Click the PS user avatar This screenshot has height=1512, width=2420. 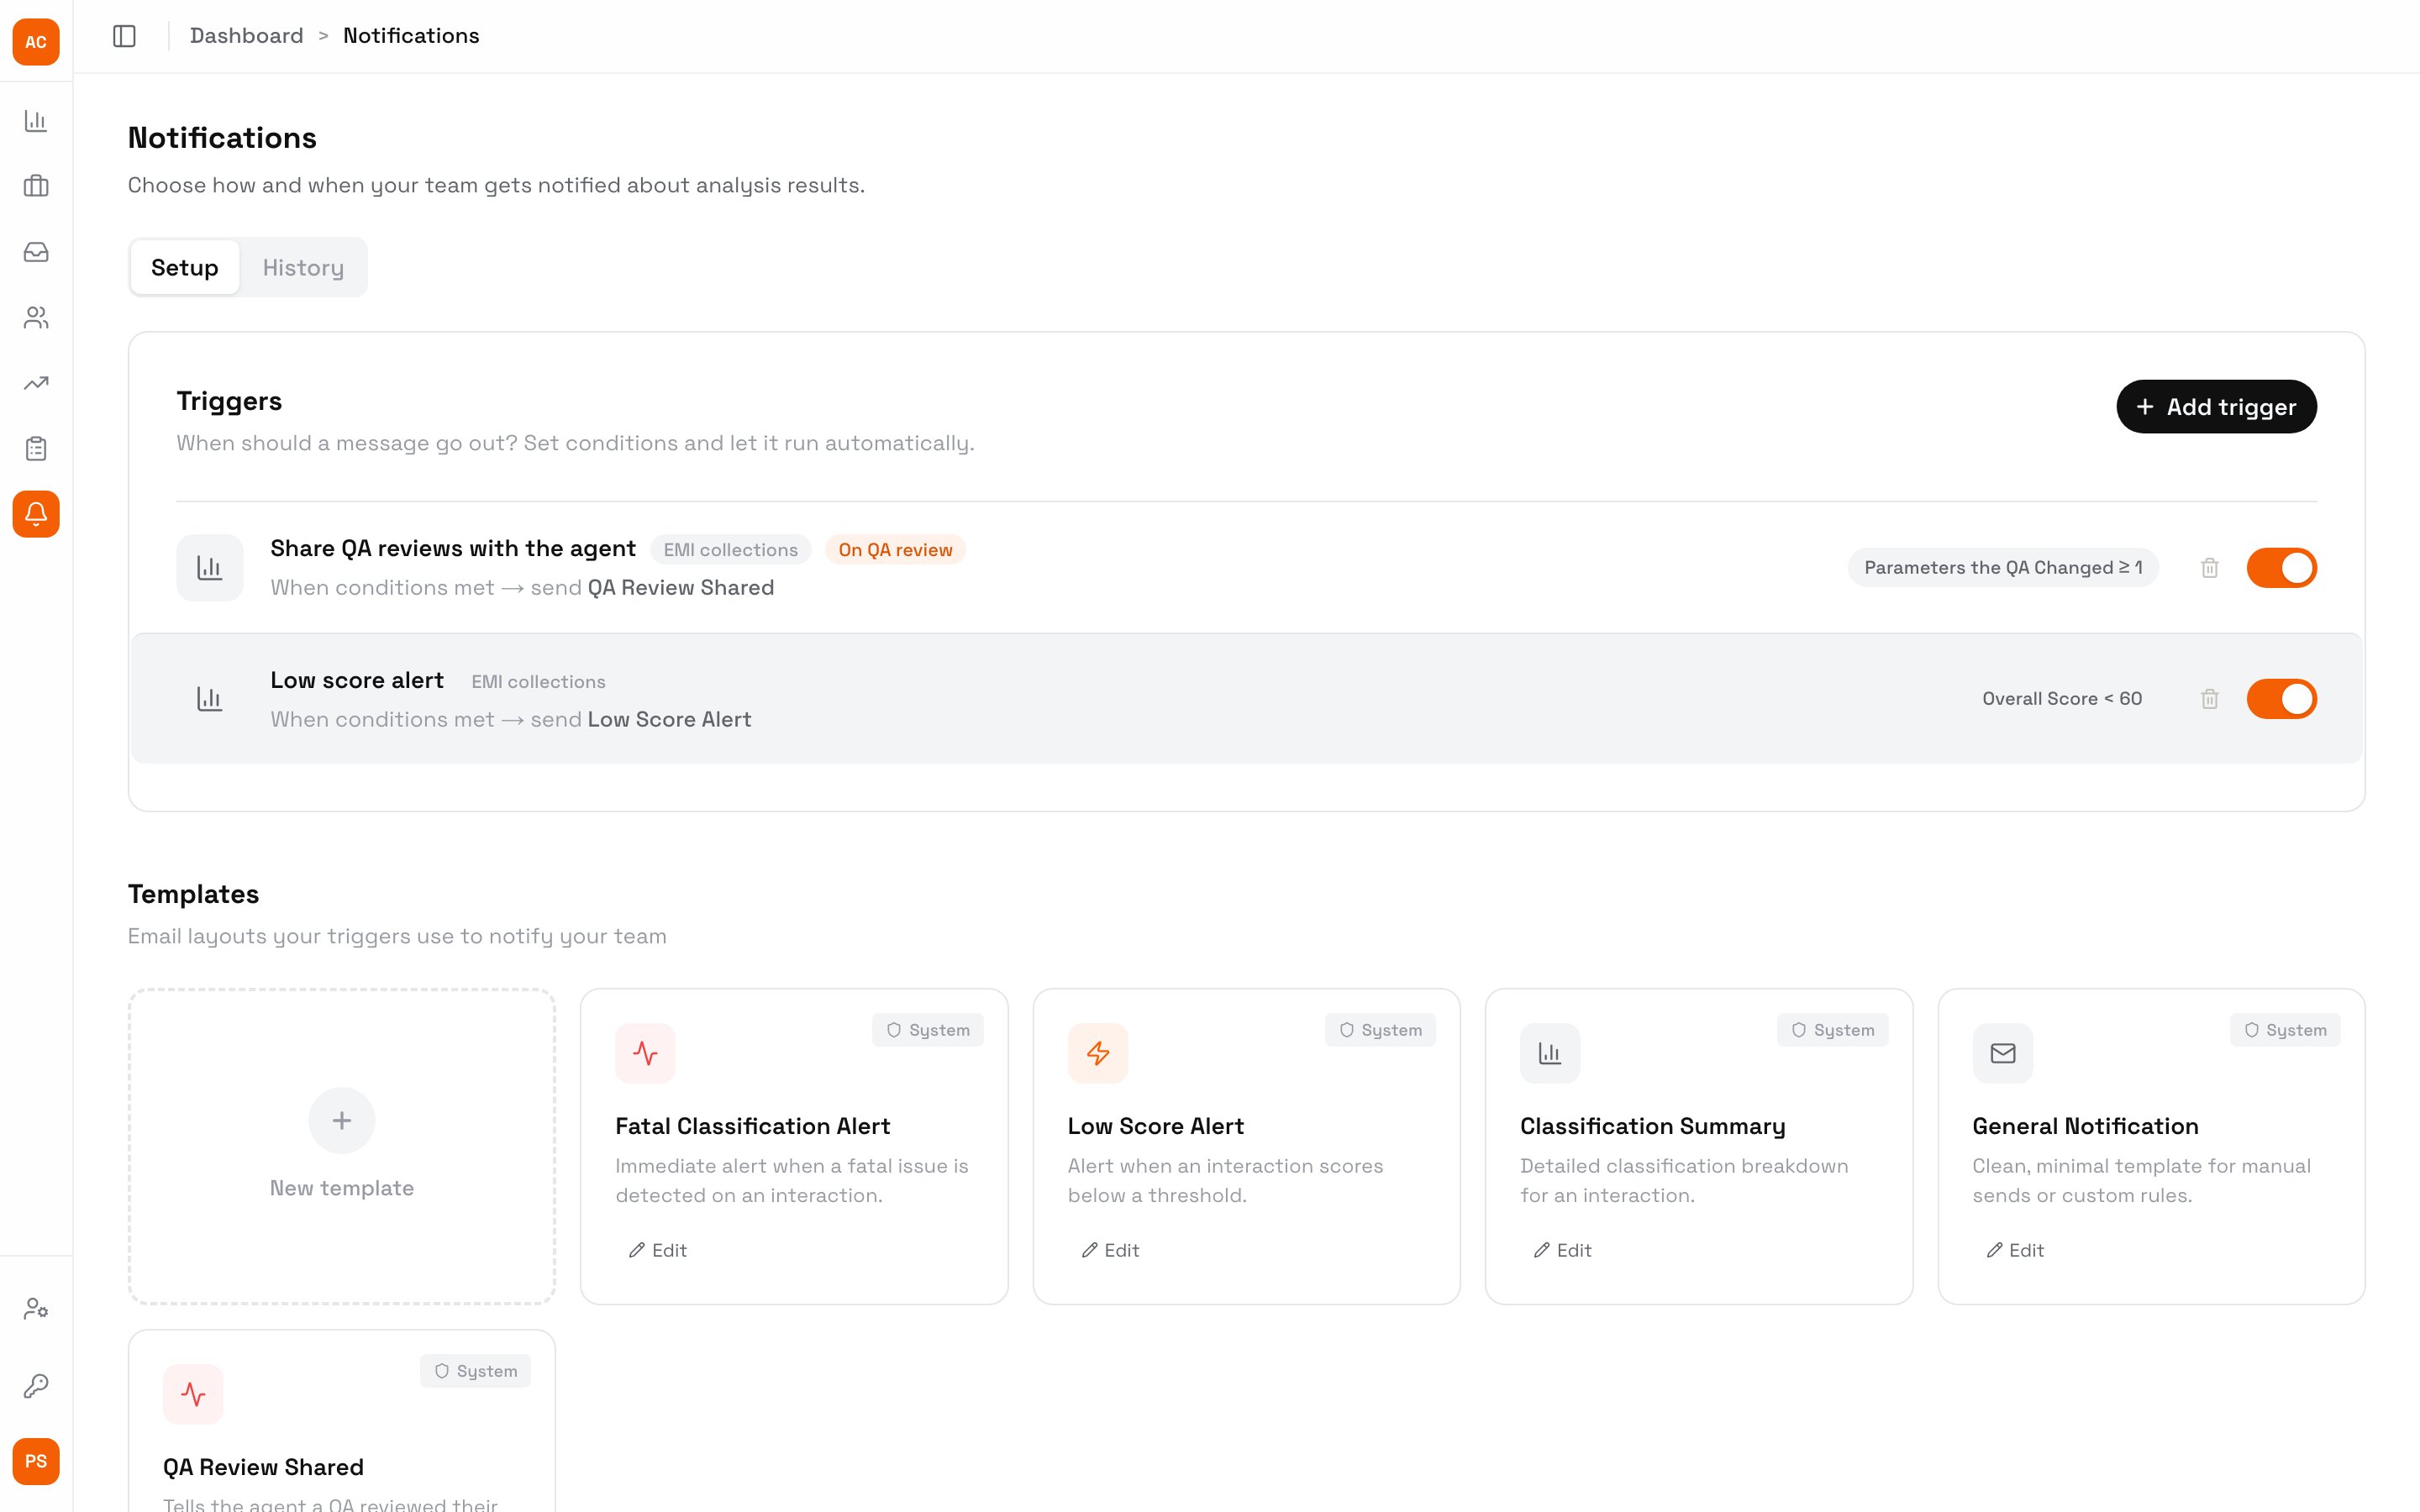[x=36, y=1461]
